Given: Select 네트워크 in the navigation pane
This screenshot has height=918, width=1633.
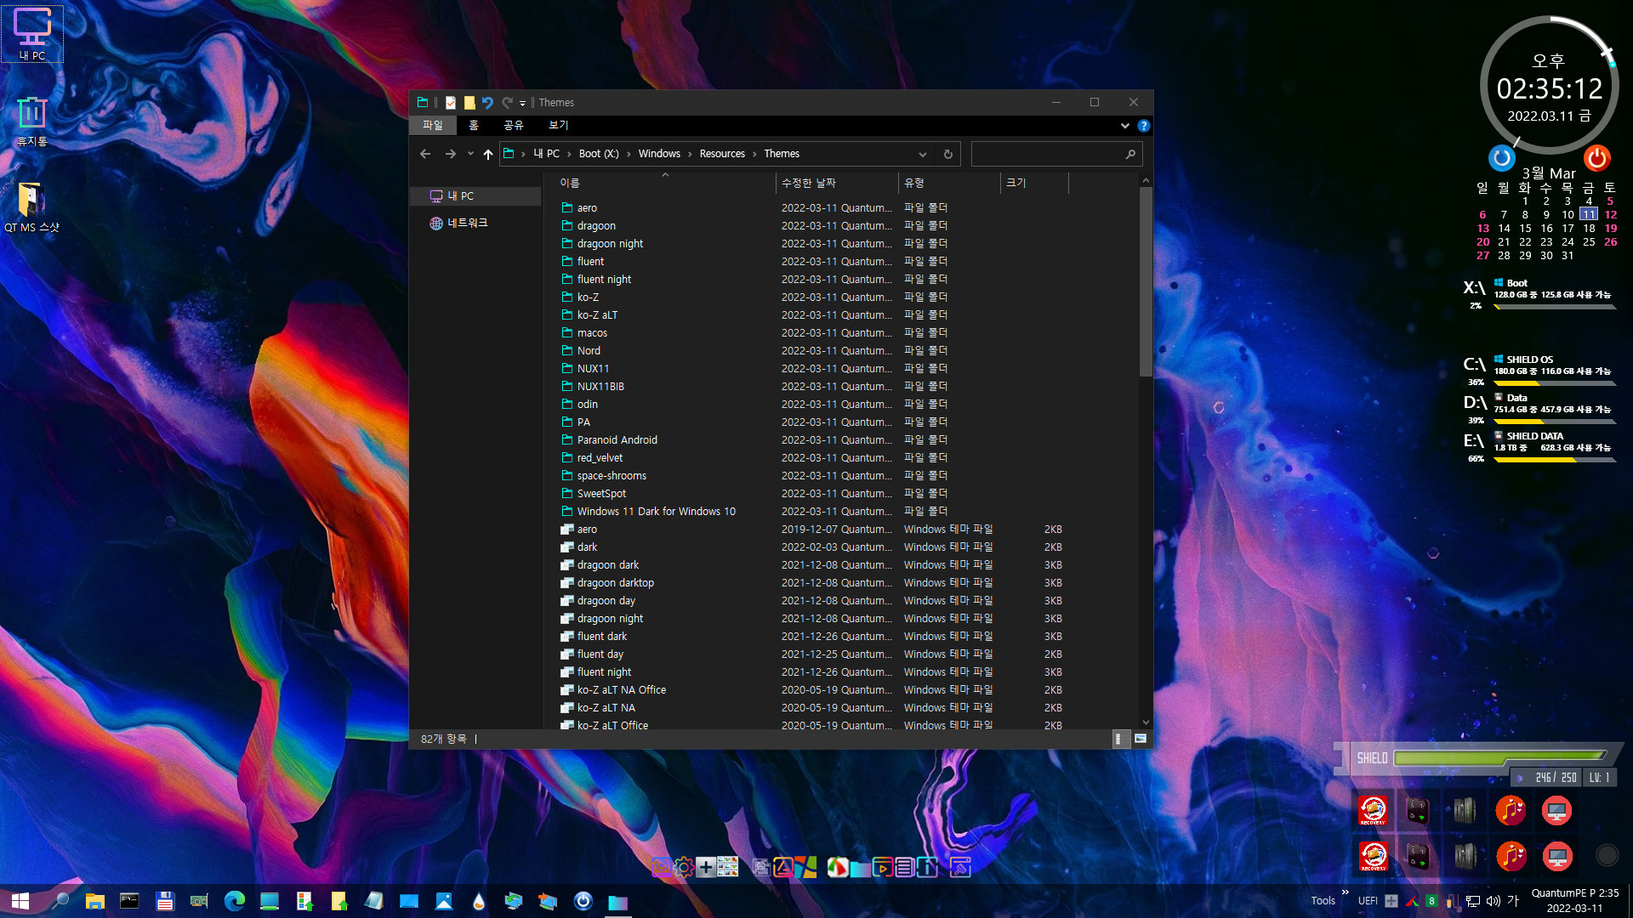Looking at the screenshot, I should point(467,223).
